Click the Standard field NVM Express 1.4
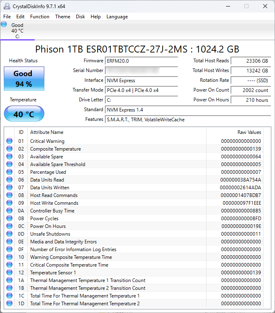This screenshot has height=313, width=275. 188,110
